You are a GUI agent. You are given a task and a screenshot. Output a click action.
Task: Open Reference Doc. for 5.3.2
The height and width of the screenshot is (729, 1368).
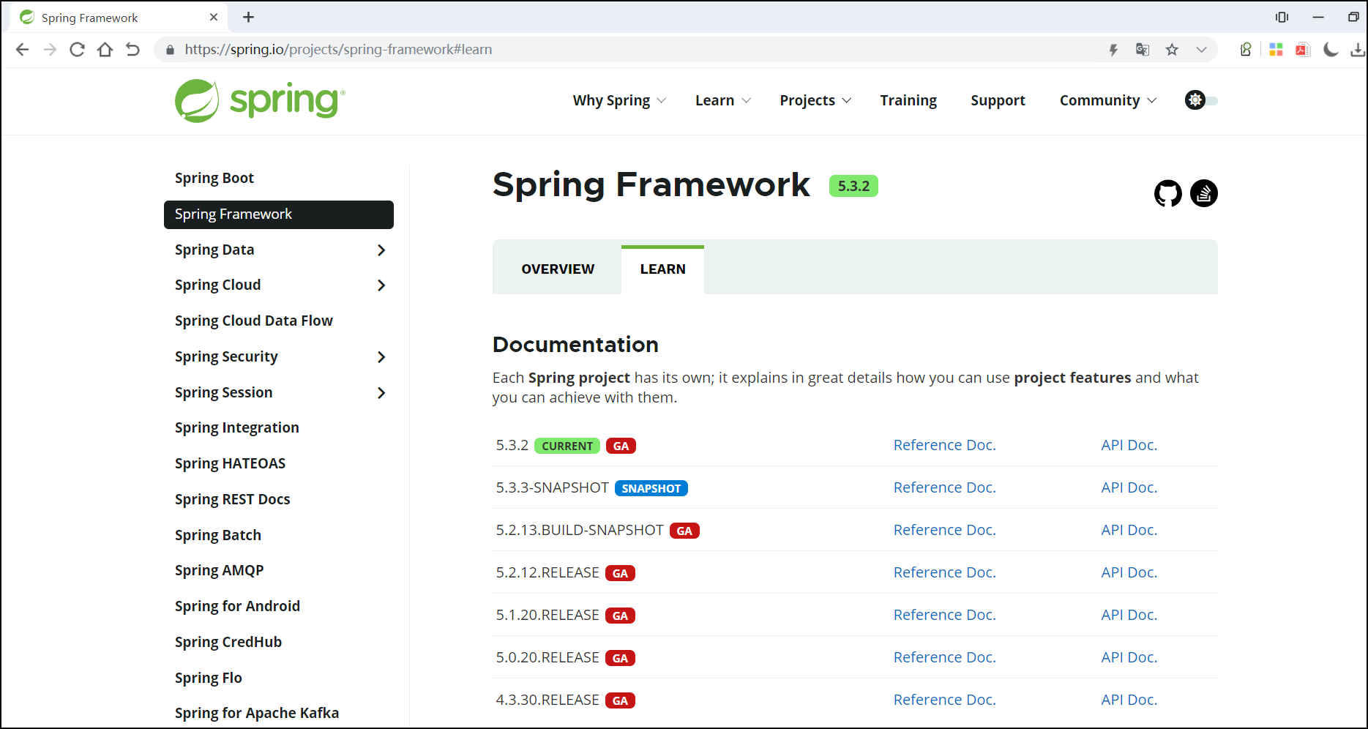pos(944,445)
